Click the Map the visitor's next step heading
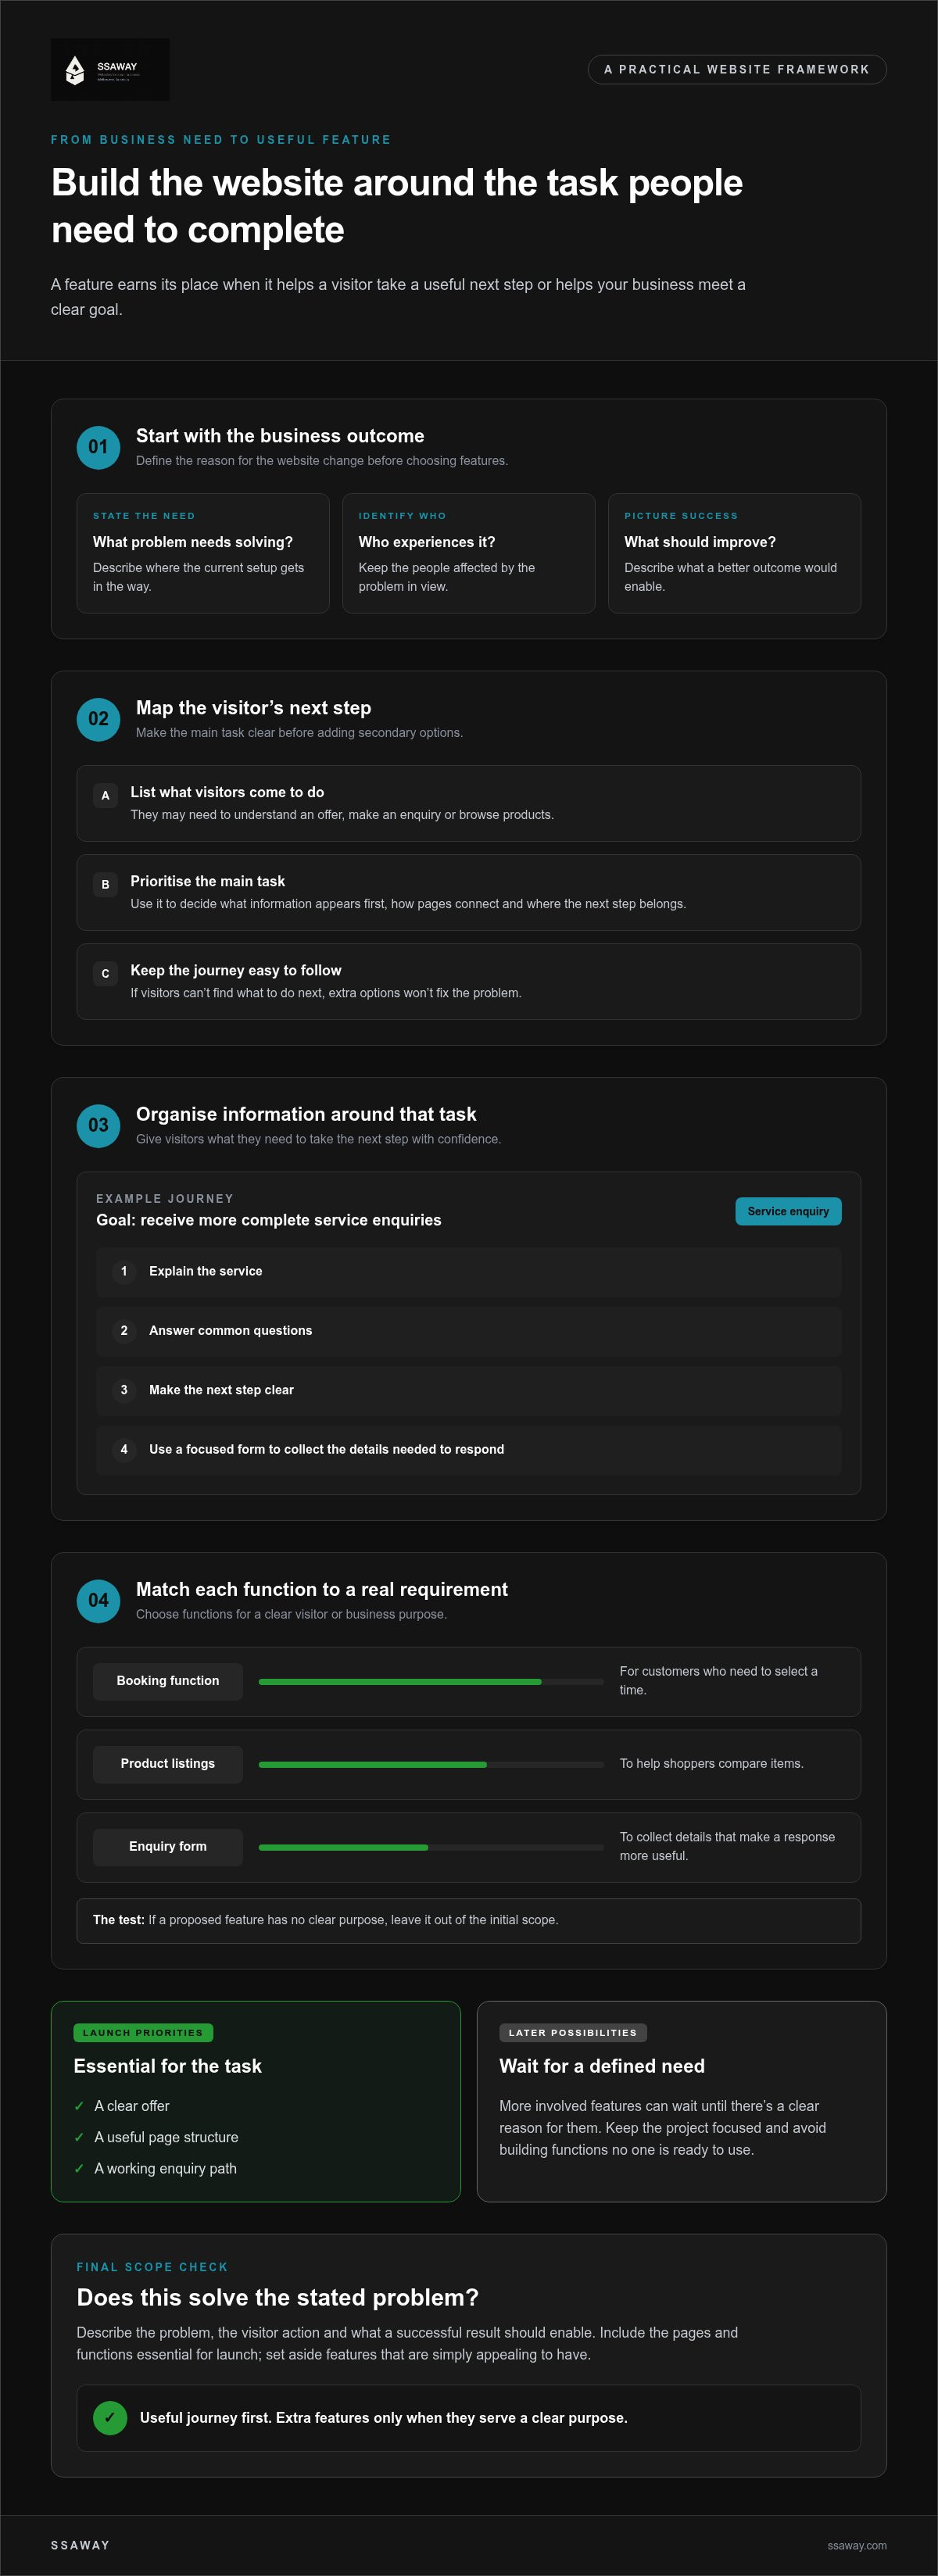Image resolution: width=938 pixels, height=2576 pixels. pyautogui.click(x=254, y=708)
